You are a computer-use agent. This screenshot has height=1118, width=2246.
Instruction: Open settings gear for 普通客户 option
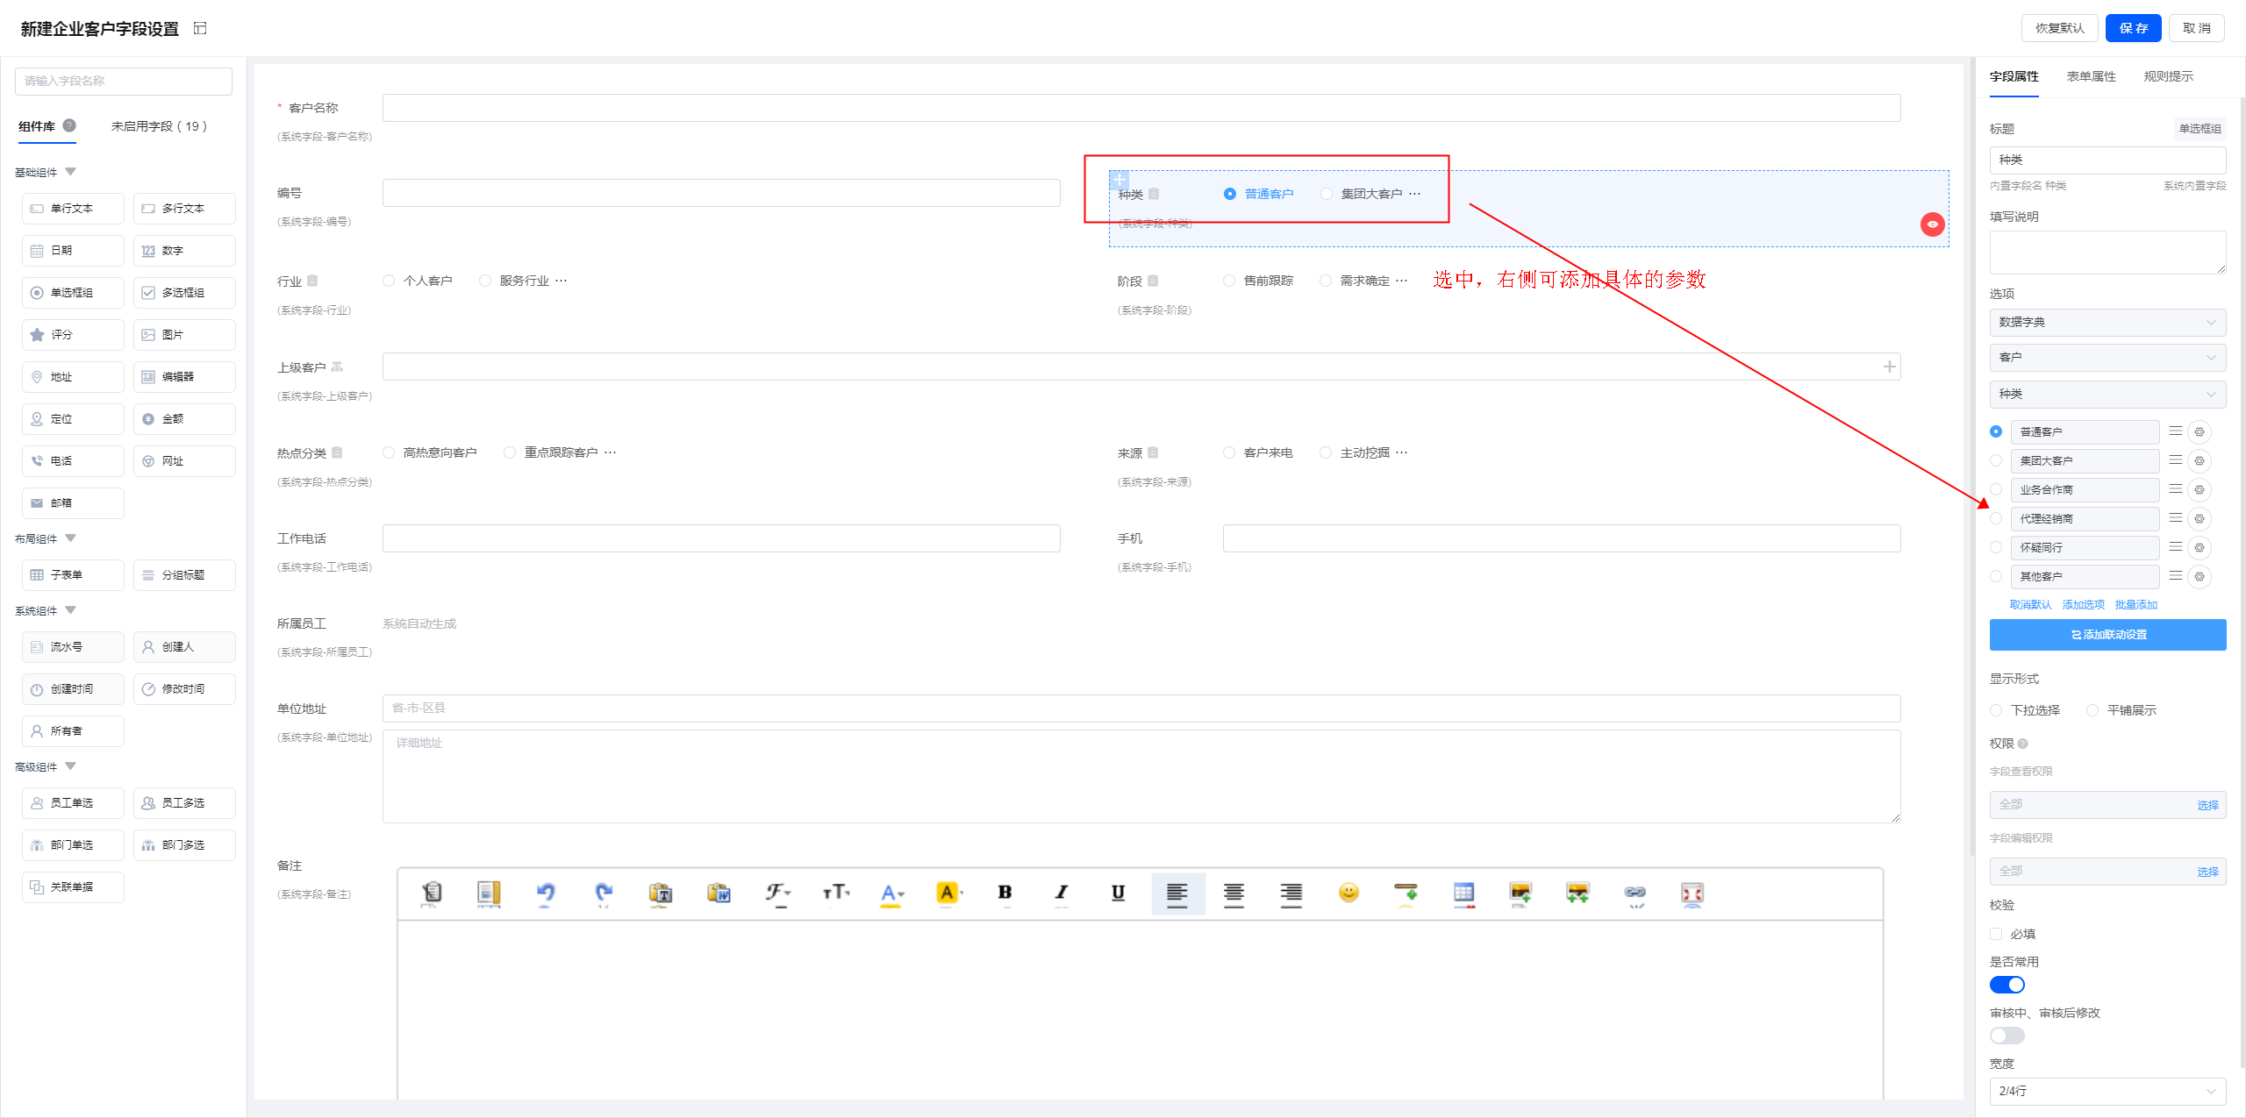tap(2200, 431)
